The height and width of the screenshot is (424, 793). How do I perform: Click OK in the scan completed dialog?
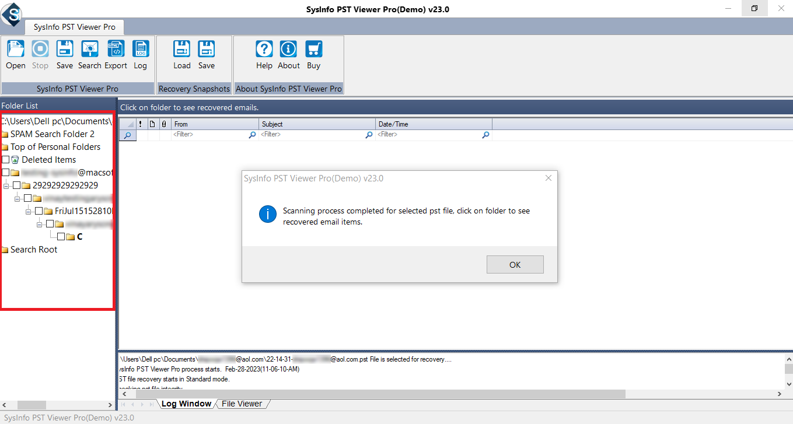(x=515, y=264)
